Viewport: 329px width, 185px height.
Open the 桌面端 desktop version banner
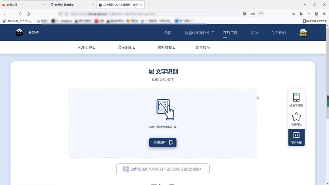click(163, 169)
